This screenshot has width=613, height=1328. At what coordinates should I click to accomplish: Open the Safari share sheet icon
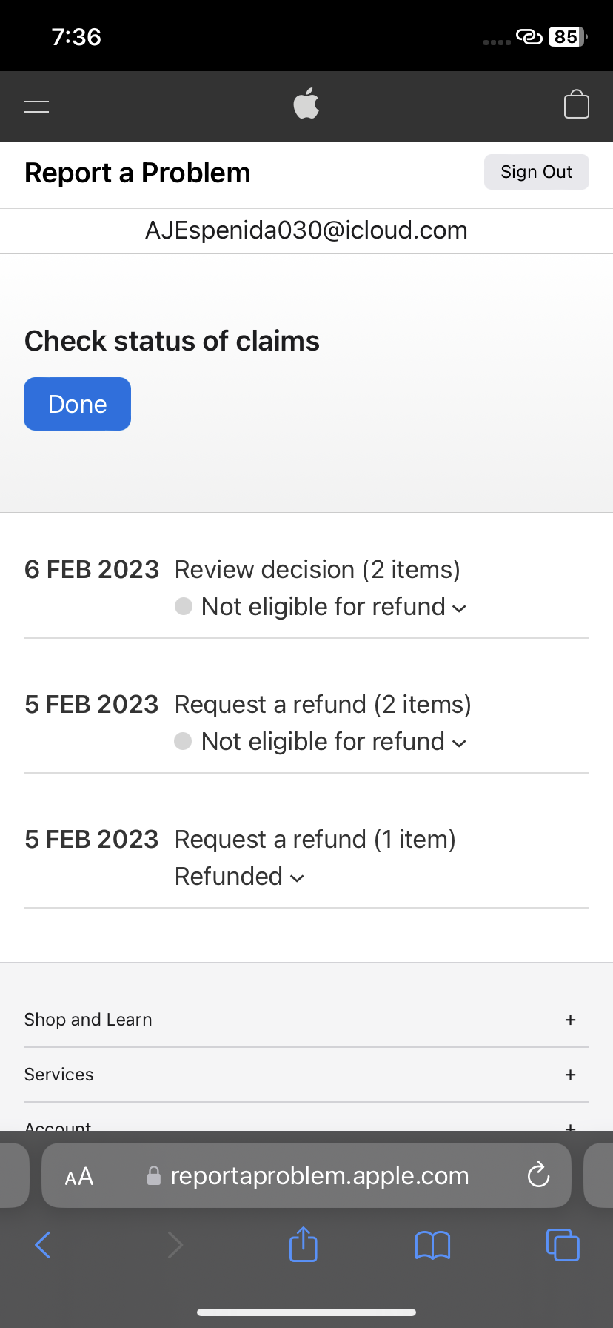[303, 1244]
